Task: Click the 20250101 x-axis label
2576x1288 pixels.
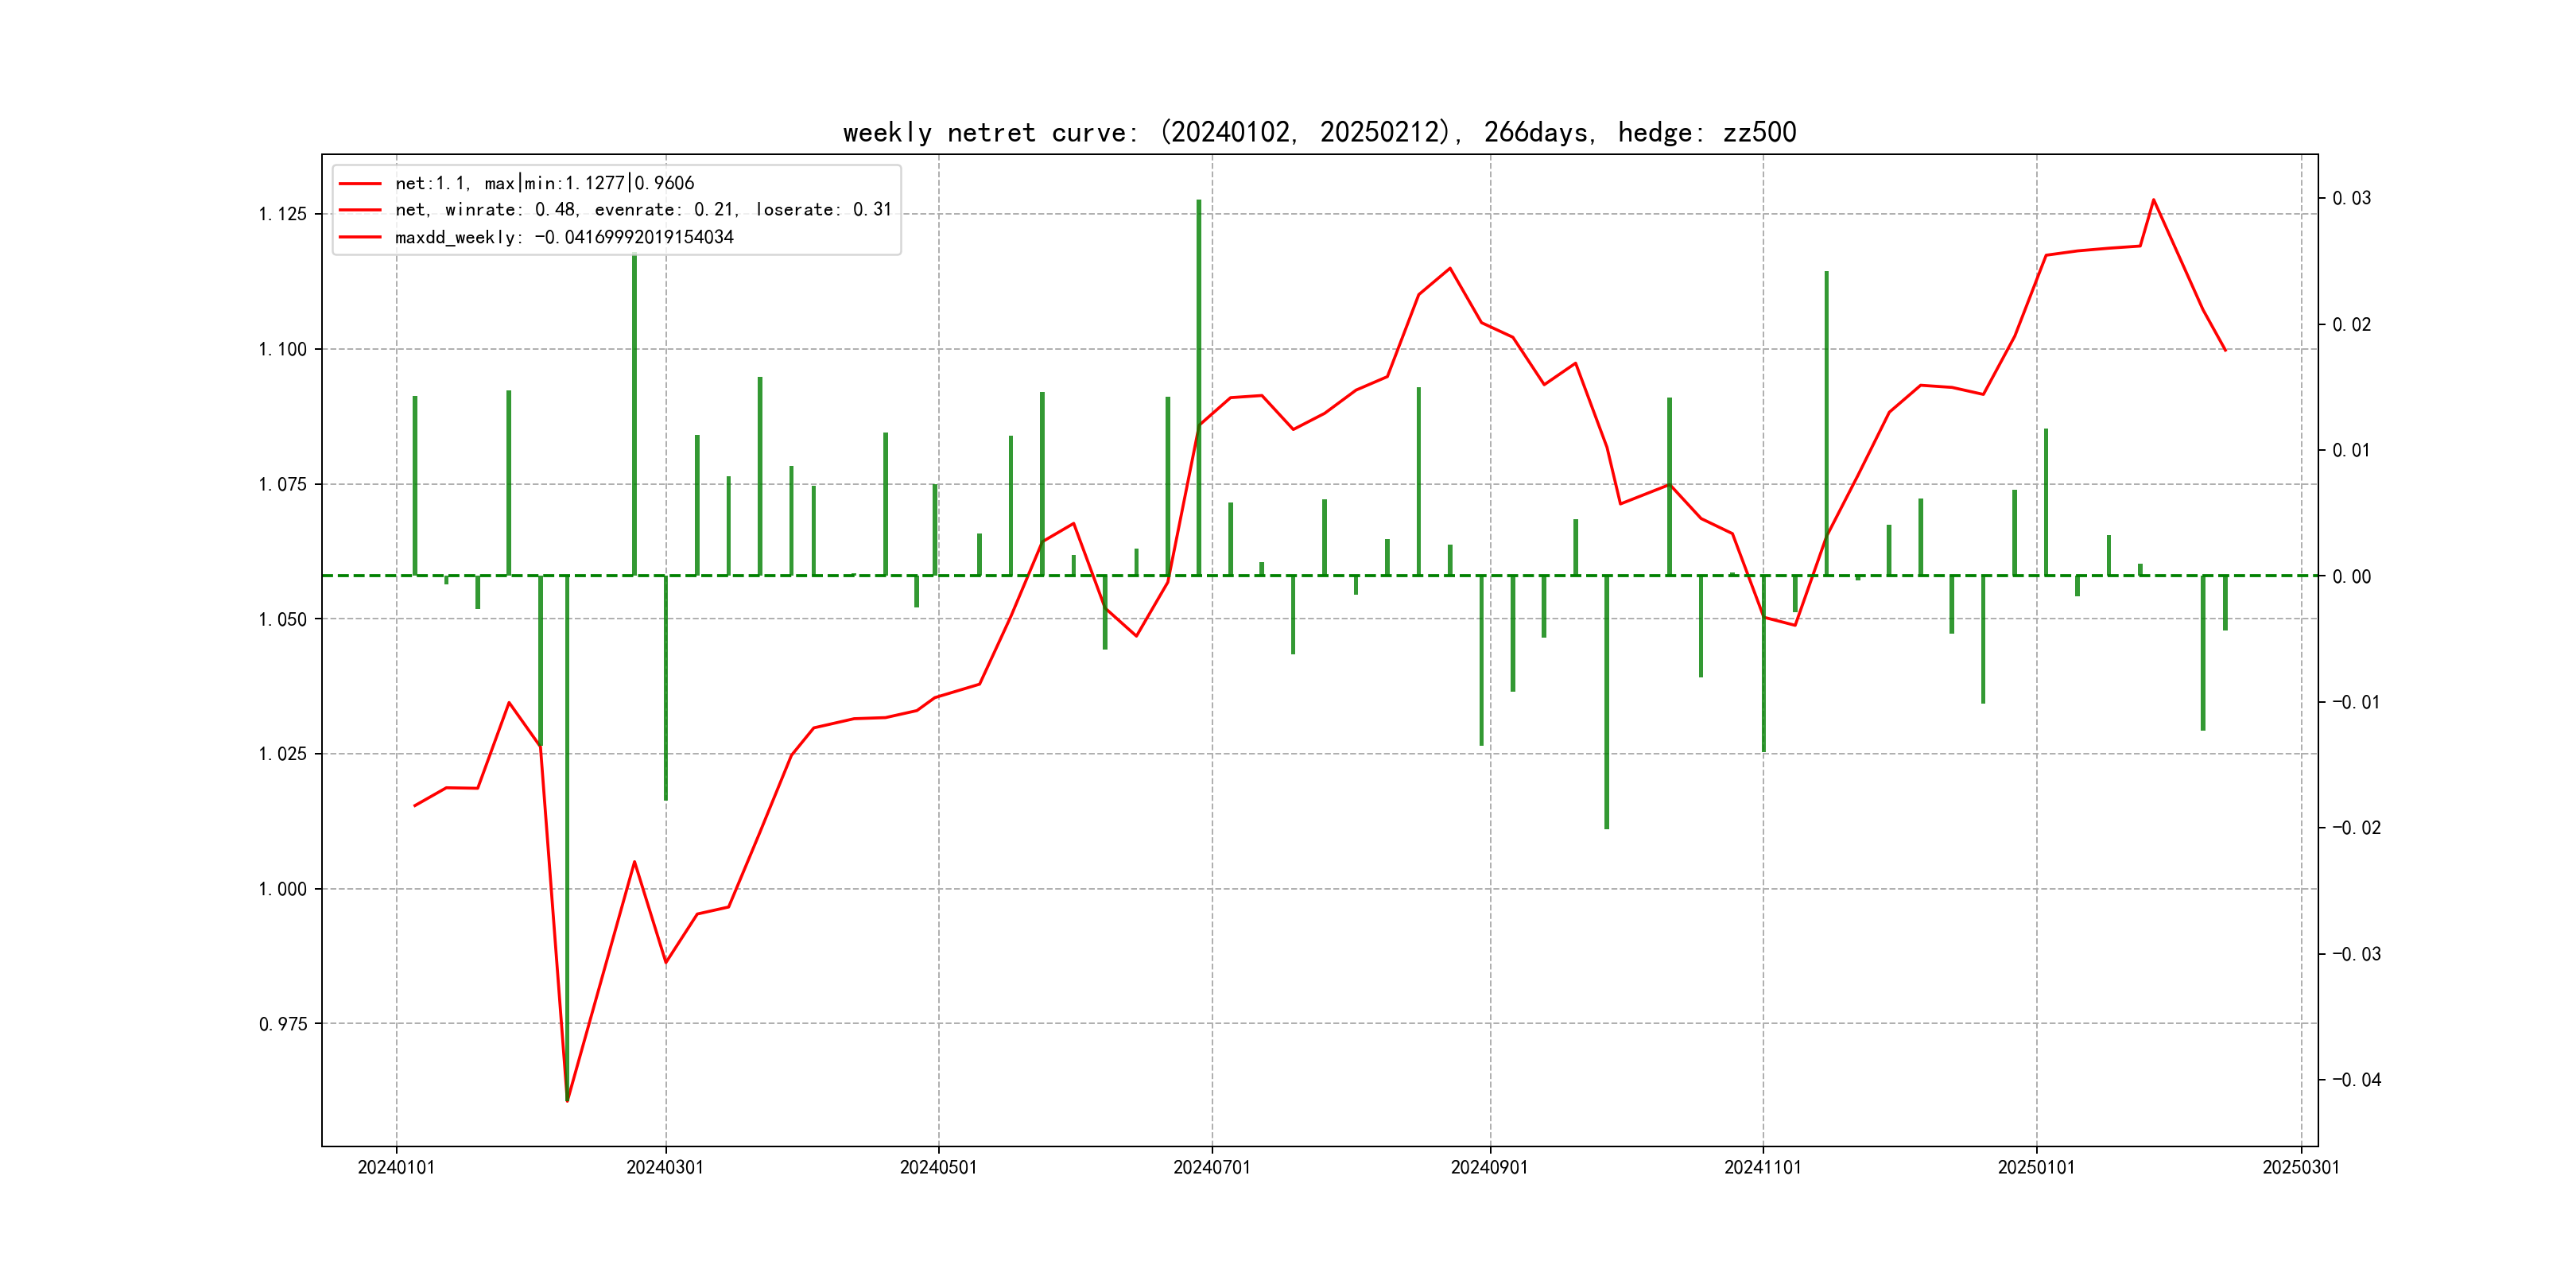Action: tap(2036, 1167)
